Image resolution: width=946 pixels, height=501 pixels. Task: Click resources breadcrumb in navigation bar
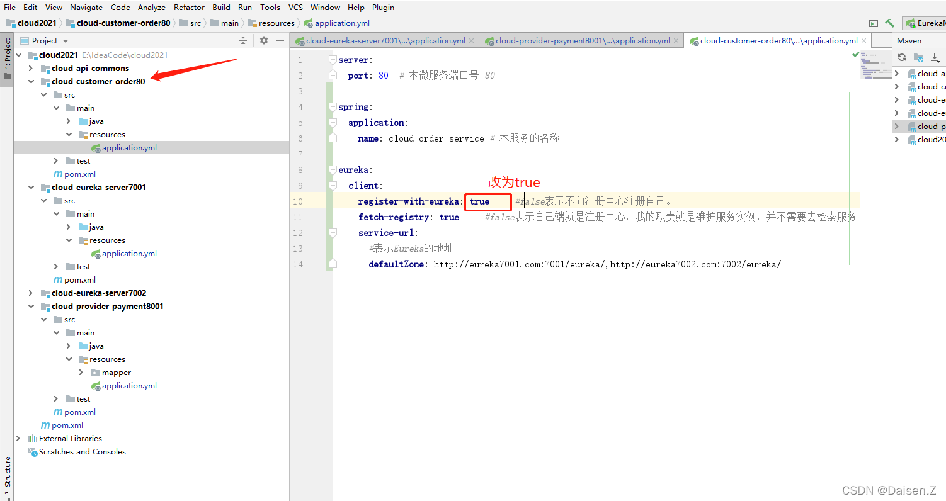point(271,23)
